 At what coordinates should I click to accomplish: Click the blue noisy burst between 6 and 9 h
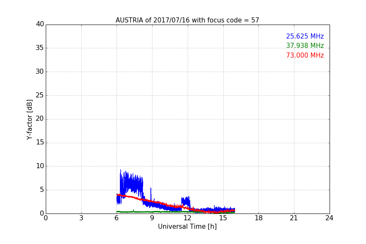click(131, 183)
